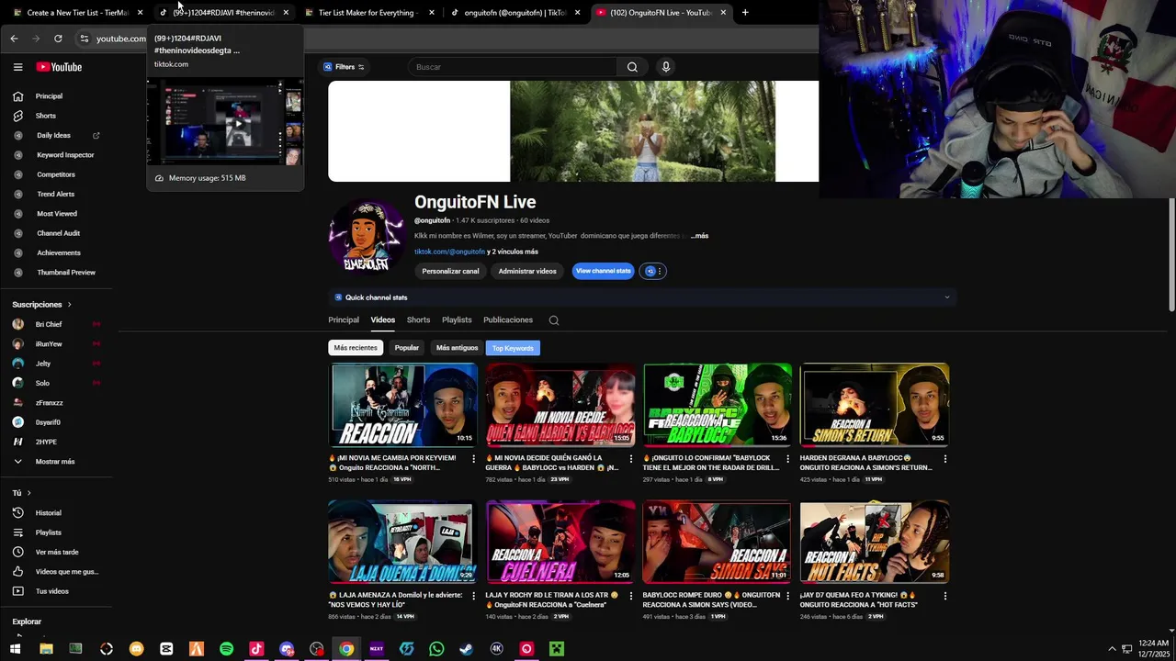Switch to onguitofn TikTok browser tab

point(514,13)
